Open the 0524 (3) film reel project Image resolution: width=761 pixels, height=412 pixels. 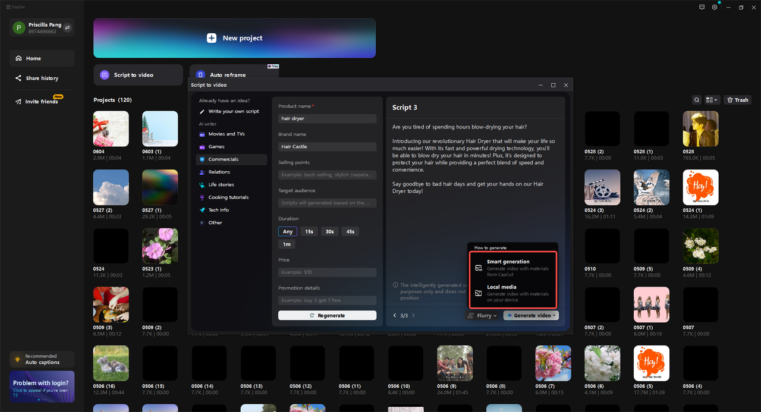[x=602, y=187]
